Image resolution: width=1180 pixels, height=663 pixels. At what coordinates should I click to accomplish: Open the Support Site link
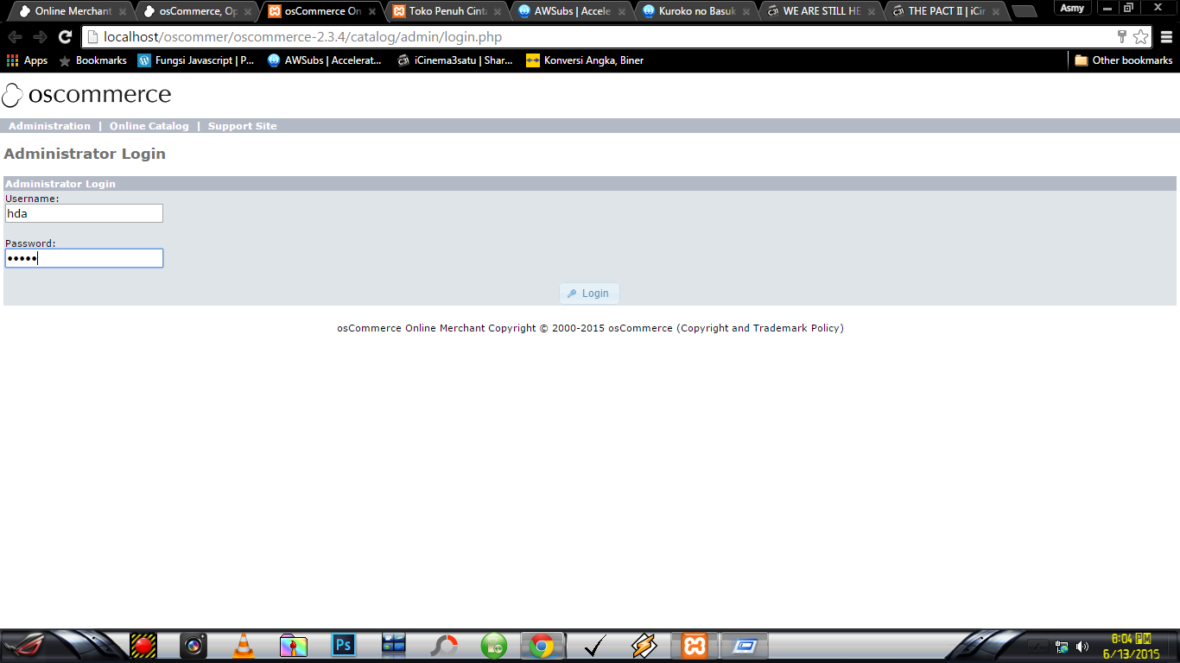point(242,126)
